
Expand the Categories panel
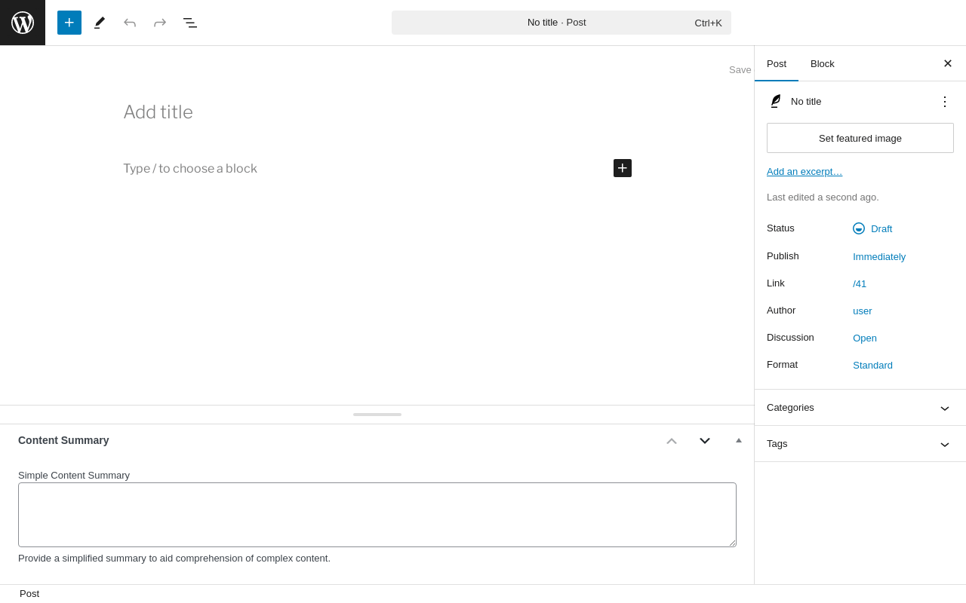pyautogui.click(x=944, y=408)
